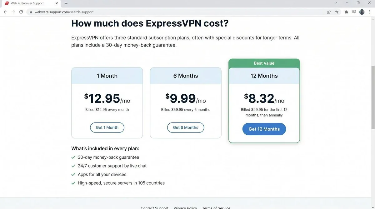Screen dimensions: 375x209
Task: Open the Contact Support link
Action: pyautogui.click(x=154, y=207)
